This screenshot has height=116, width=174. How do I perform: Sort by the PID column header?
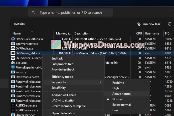(x=167, y=33)
